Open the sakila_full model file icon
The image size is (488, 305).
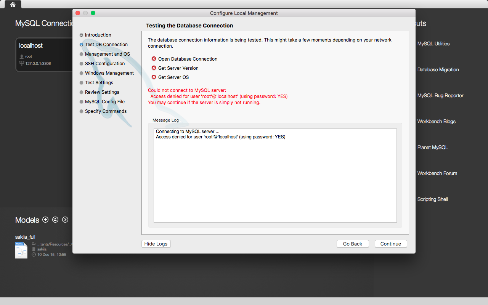(21, 250)
